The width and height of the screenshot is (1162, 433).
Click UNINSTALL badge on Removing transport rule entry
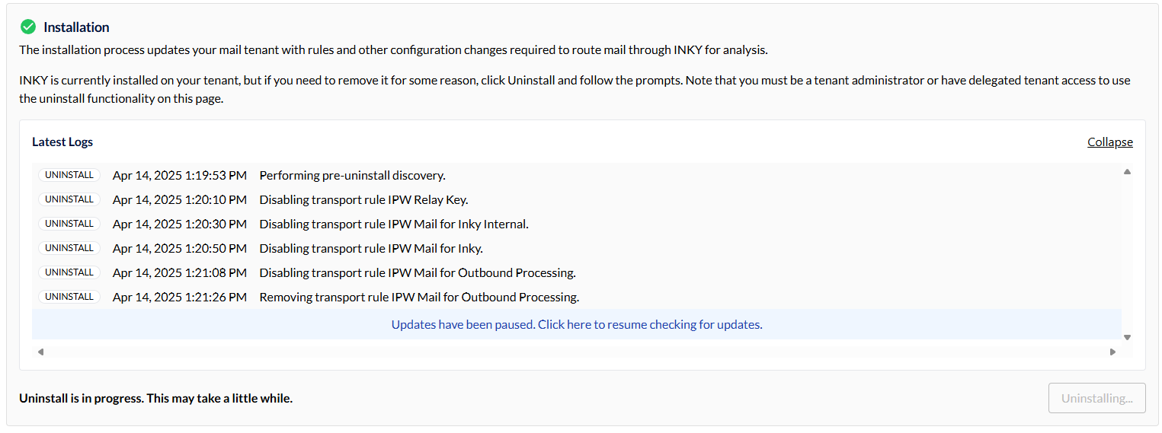click(69, 297)
